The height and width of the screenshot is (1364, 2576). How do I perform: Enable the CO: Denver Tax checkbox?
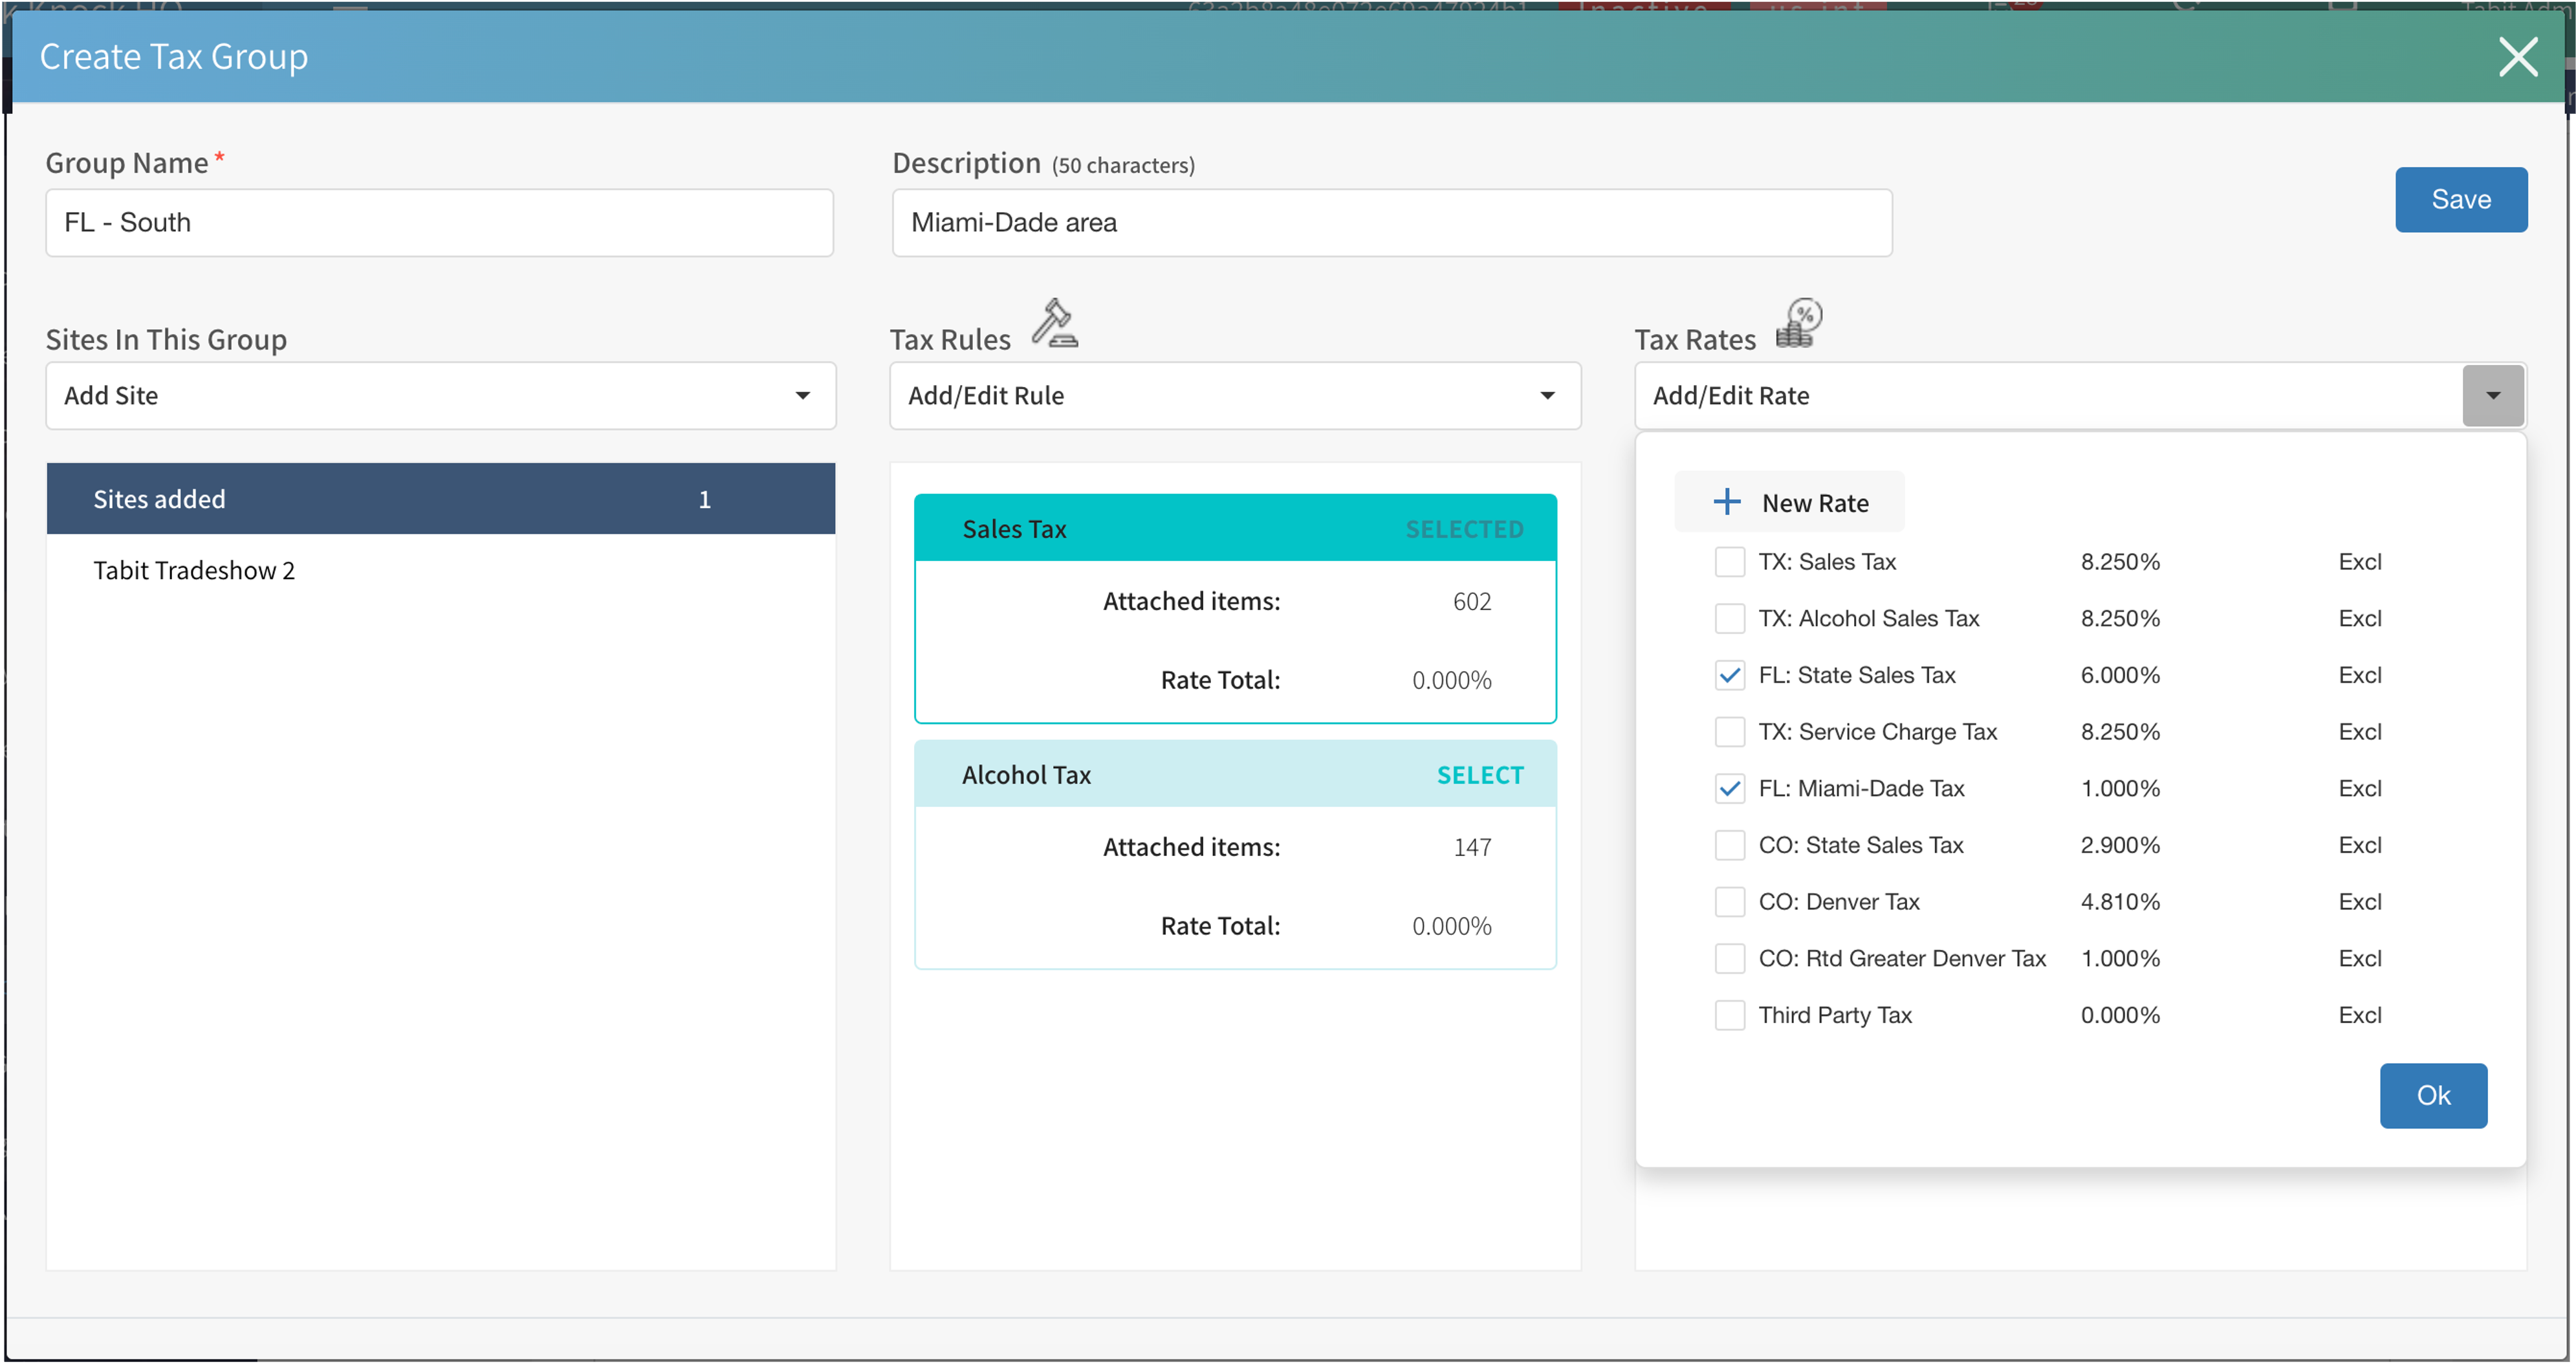click(x=1729, y=902)
